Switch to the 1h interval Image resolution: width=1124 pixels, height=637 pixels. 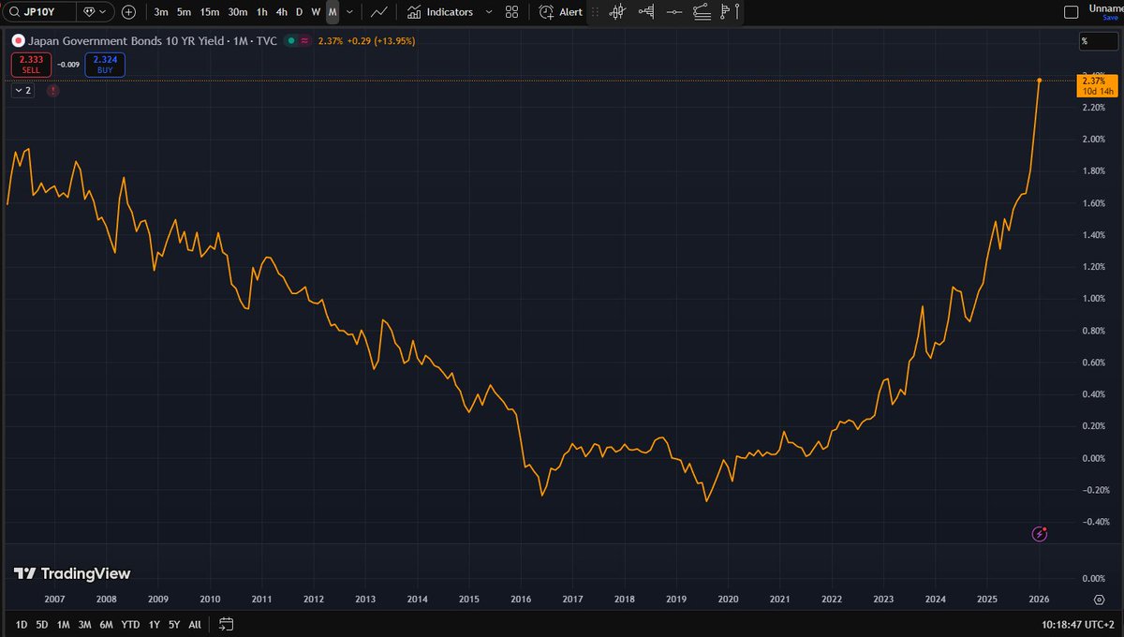[262, 12]
